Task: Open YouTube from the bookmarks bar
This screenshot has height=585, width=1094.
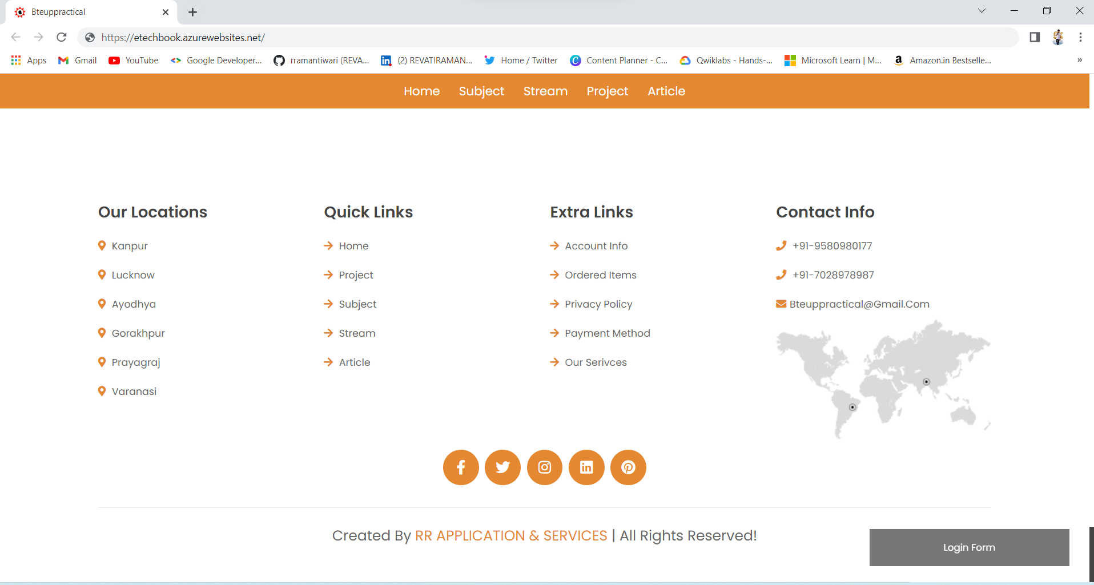Action: point(132,60)
